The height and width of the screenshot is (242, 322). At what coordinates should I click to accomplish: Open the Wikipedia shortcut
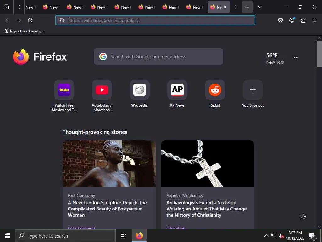(140, 90)
